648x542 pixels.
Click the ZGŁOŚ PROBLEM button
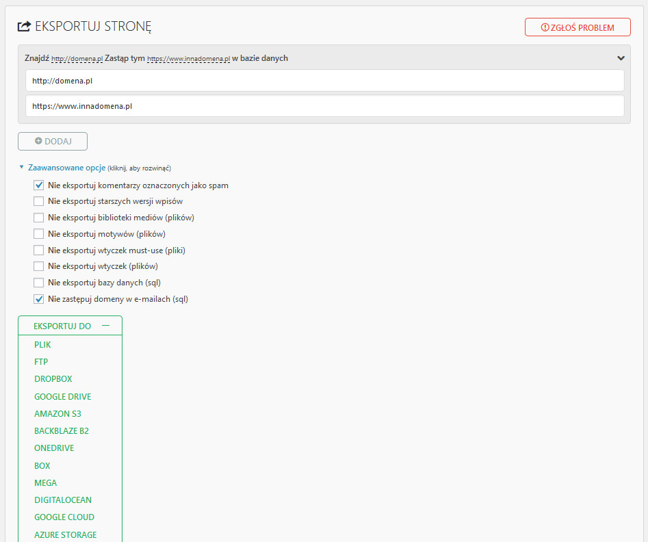[578, 27]
